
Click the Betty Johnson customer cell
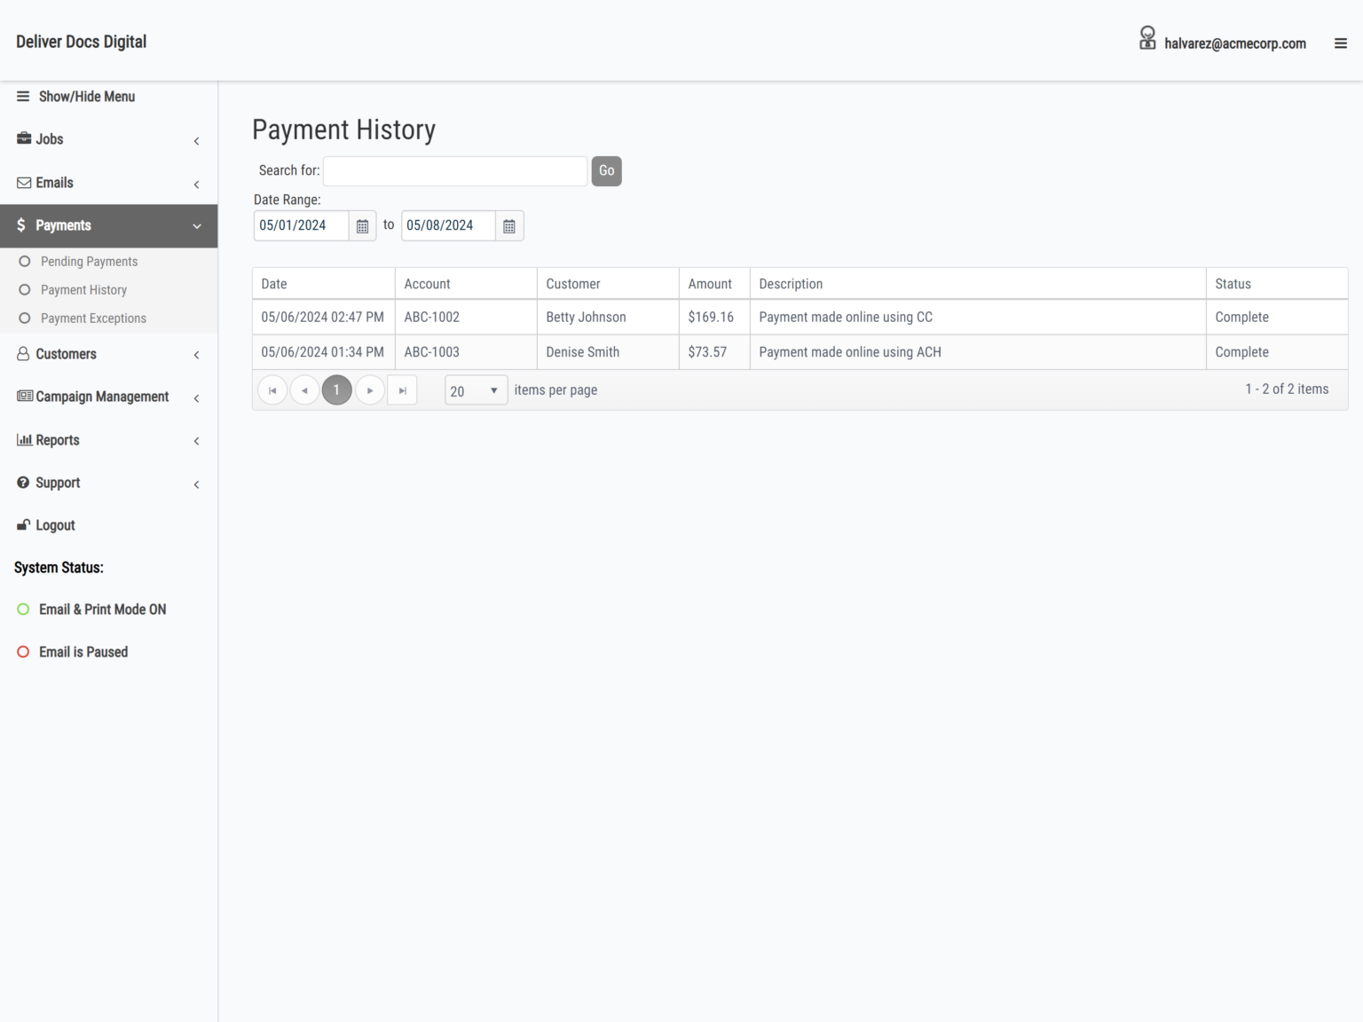coord(608,317)
